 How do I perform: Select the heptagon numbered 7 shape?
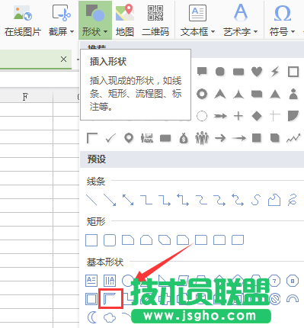click(x=274, y=281)
